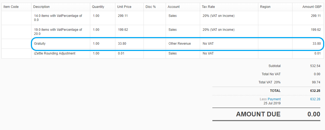
Task: Click the Other Revenue account cell
Action: (x=180, y=44)
